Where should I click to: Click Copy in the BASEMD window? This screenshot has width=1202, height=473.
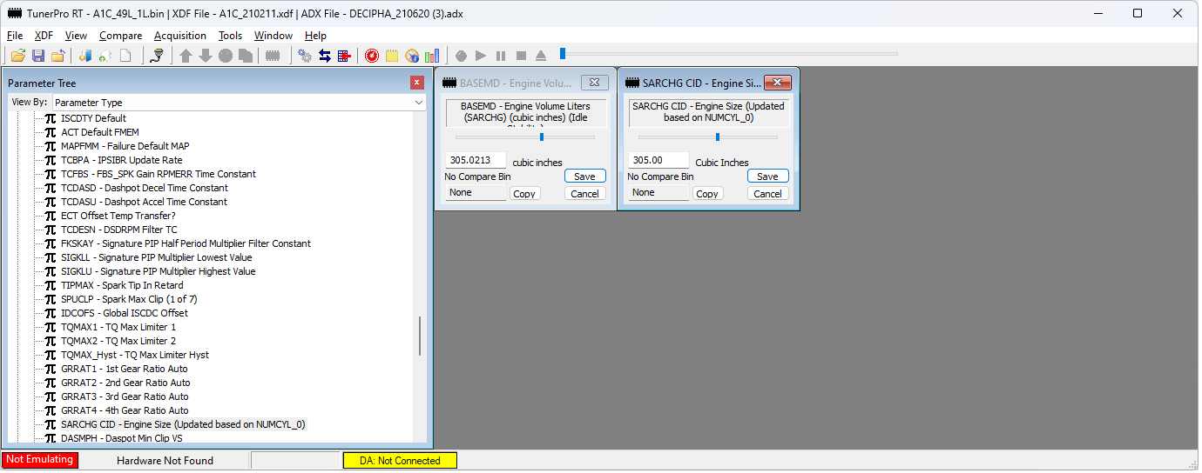524,194
